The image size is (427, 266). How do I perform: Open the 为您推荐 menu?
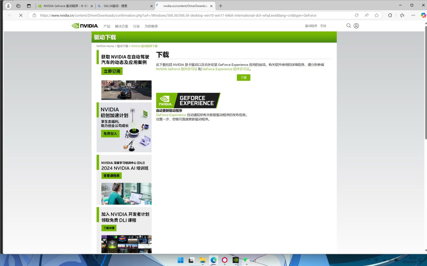tap(151, 26)
